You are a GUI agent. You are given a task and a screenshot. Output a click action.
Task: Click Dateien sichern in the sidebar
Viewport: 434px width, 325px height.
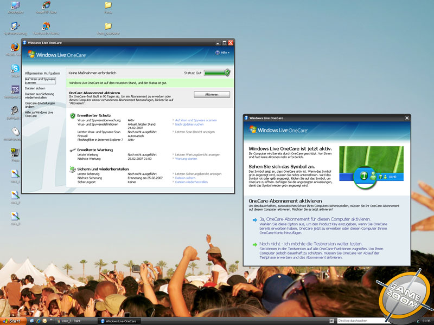[x=35, y=88]
